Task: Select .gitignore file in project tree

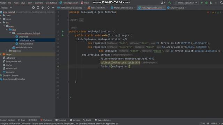Action: pyautogui.click(x=10, y=58)
